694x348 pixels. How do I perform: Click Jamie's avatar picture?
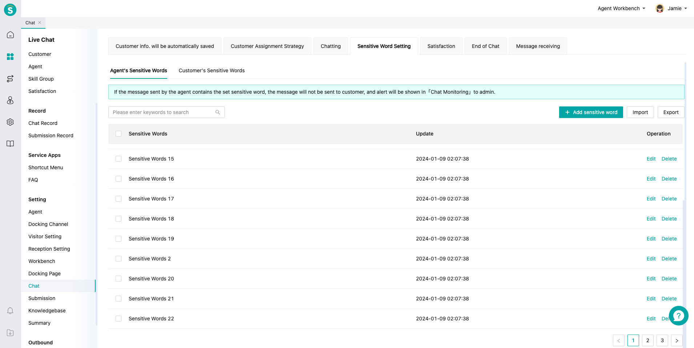(660, 8)
